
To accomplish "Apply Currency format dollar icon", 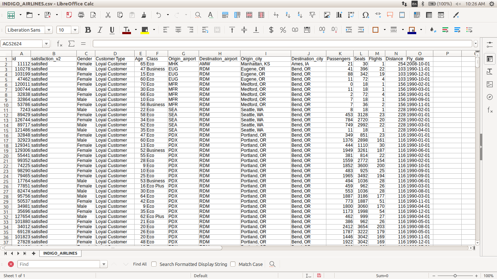I will click(x=271, y=30).
